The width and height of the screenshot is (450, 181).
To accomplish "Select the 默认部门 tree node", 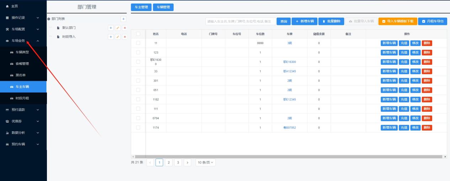I will tap(69, 27).
